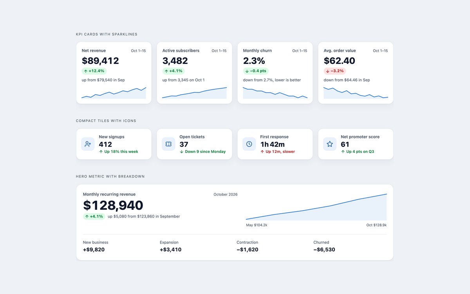The image size is (470, 294).
Task: Click the 2.3% monthly churn value
Action: pos(254,61)
